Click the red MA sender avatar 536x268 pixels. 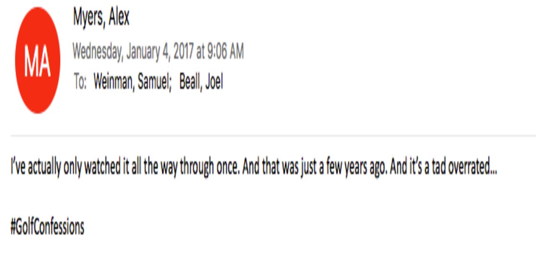pos(38,60)
